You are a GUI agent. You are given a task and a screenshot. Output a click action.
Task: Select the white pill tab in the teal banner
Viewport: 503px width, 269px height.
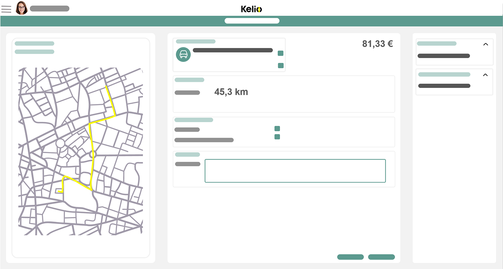tap(252, 20)
